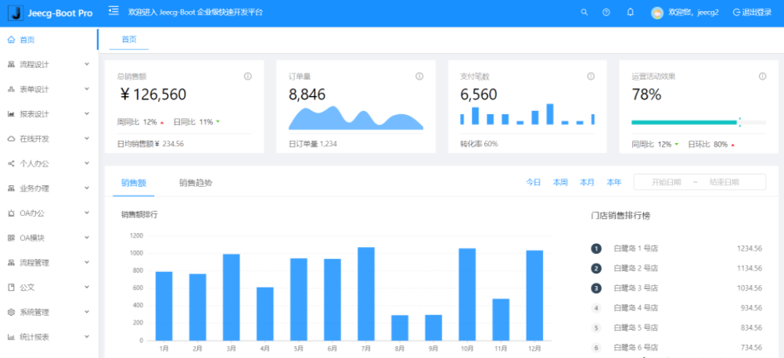Expand the 流程设计 sidebar menu

49,64
